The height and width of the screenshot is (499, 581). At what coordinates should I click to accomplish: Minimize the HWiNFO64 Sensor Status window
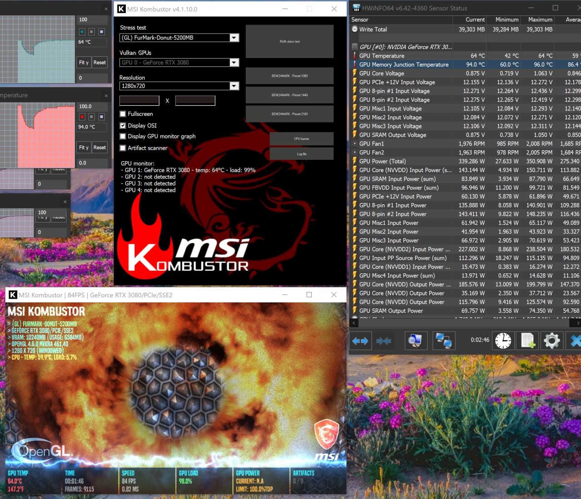coord(531,8)
